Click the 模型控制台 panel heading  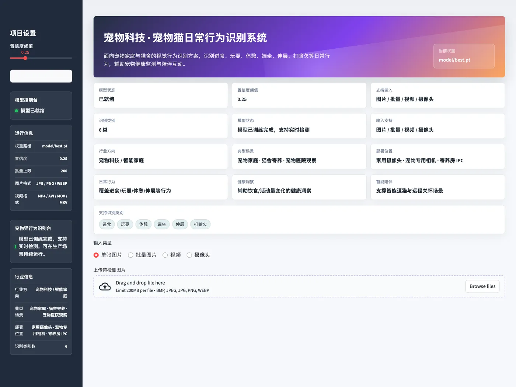(26, 100)
